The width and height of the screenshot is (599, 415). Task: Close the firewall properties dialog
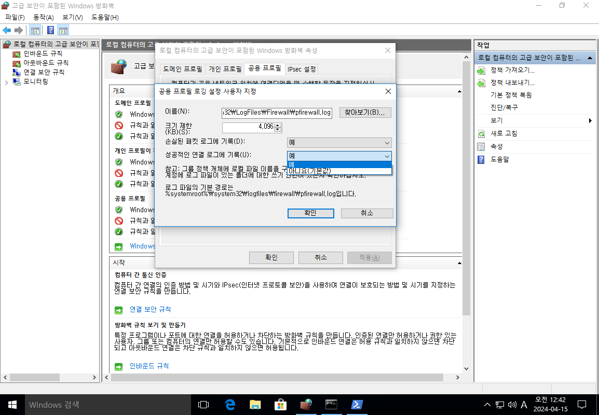(x=387, y=50)
